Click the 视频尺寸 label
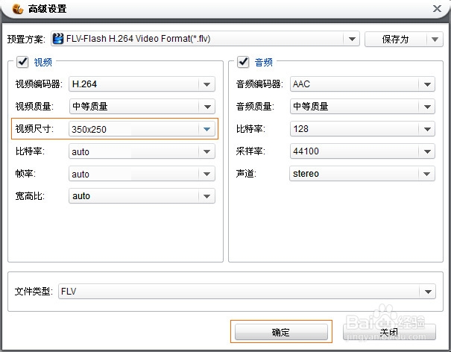The image size is (451, 352). point(34,129)
